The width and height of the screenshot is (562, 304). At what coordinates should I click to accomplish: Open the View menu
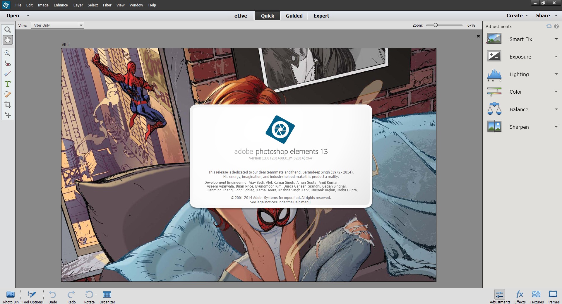[120, 5]
